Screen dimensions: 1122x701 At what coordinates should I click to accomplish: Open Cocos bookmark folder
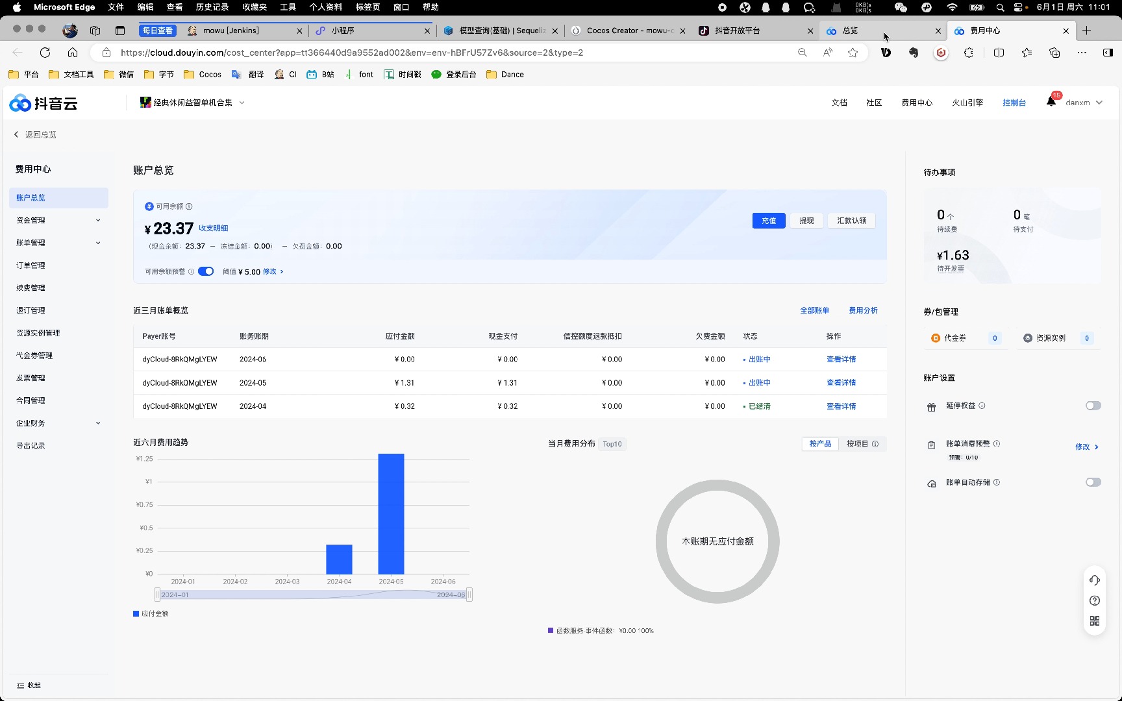click(203, 75)
